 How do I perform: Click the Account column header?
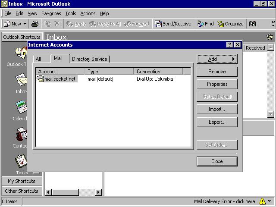60,72
